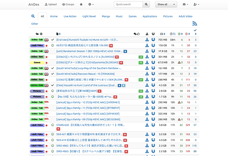This screenshot has height=156, width=228.
Task: Open the RSS feed icon
Action: (x=195, y=24)
